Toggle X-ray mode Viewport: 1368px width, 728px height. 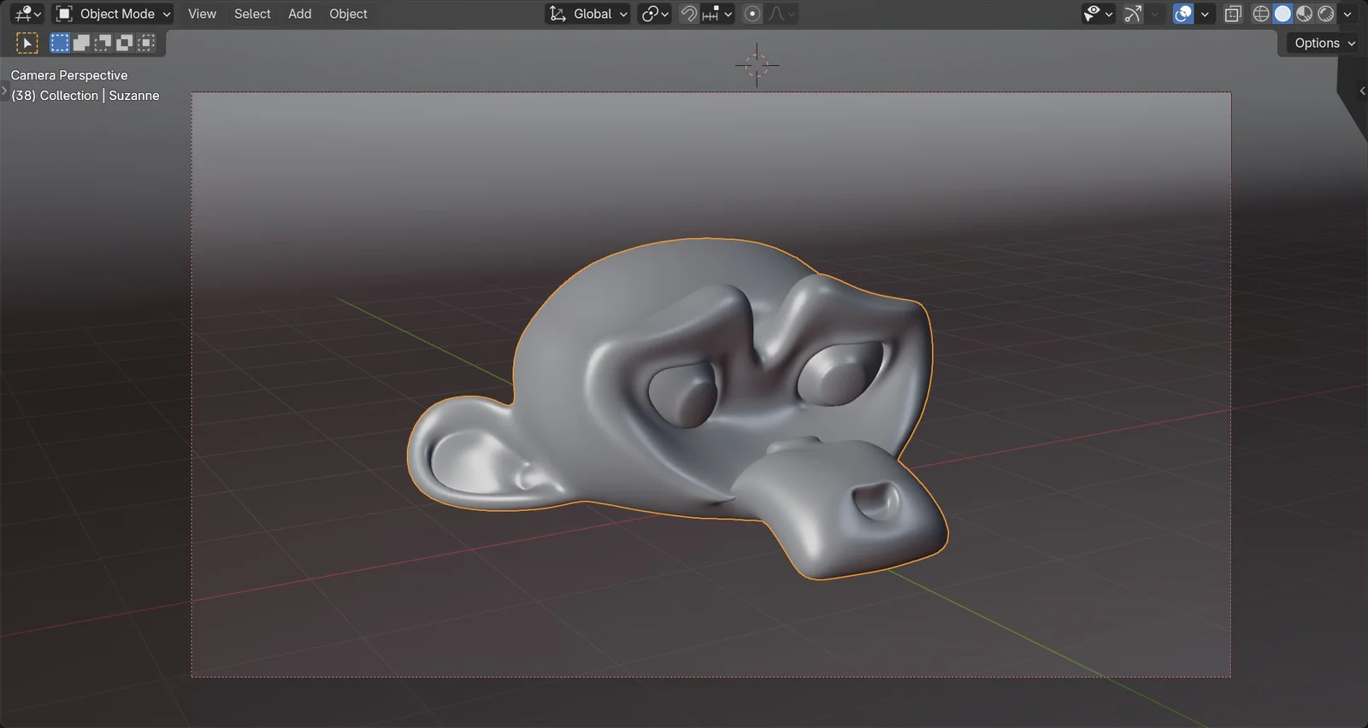click(1233, 14)
